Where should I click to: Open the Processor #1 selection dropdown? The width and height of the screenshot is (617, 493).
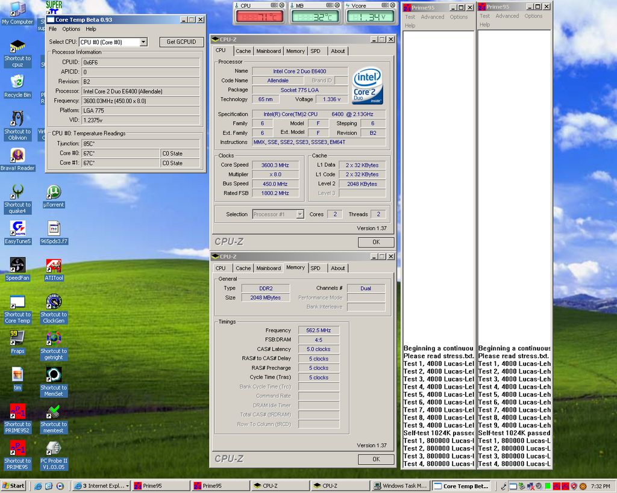[x=300, y=214]
